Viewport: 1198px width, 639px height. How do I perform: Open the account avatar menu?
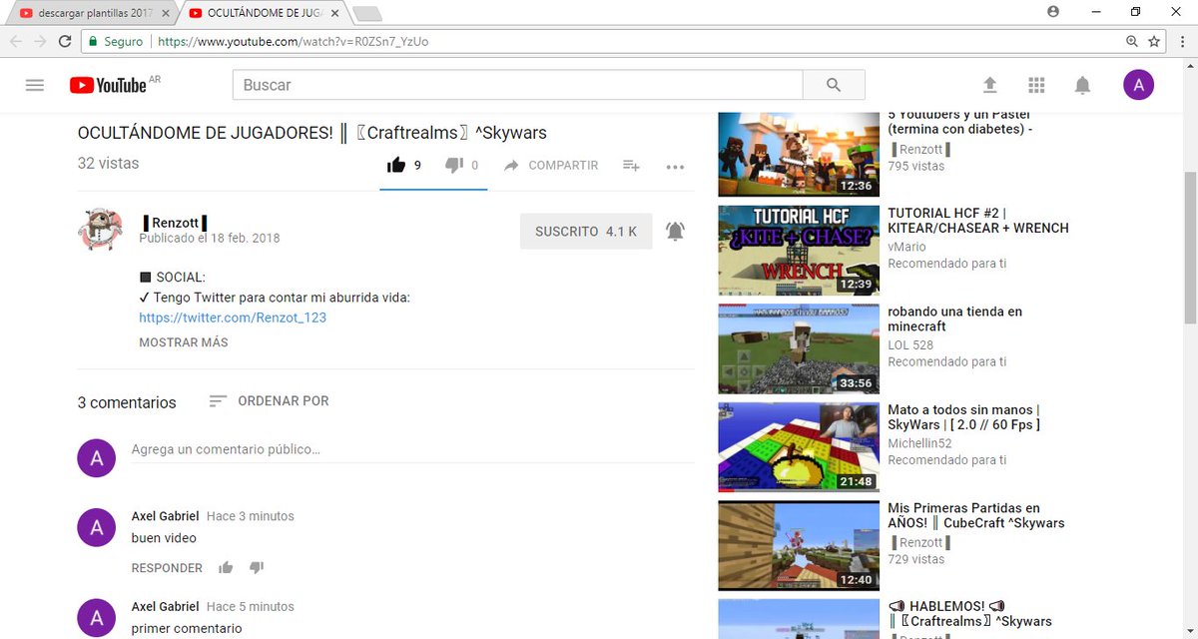[1138, 85]
